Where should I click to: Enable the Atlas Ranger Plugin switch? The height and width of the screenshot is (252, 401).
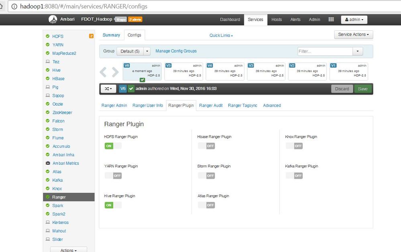coord(206,205)
